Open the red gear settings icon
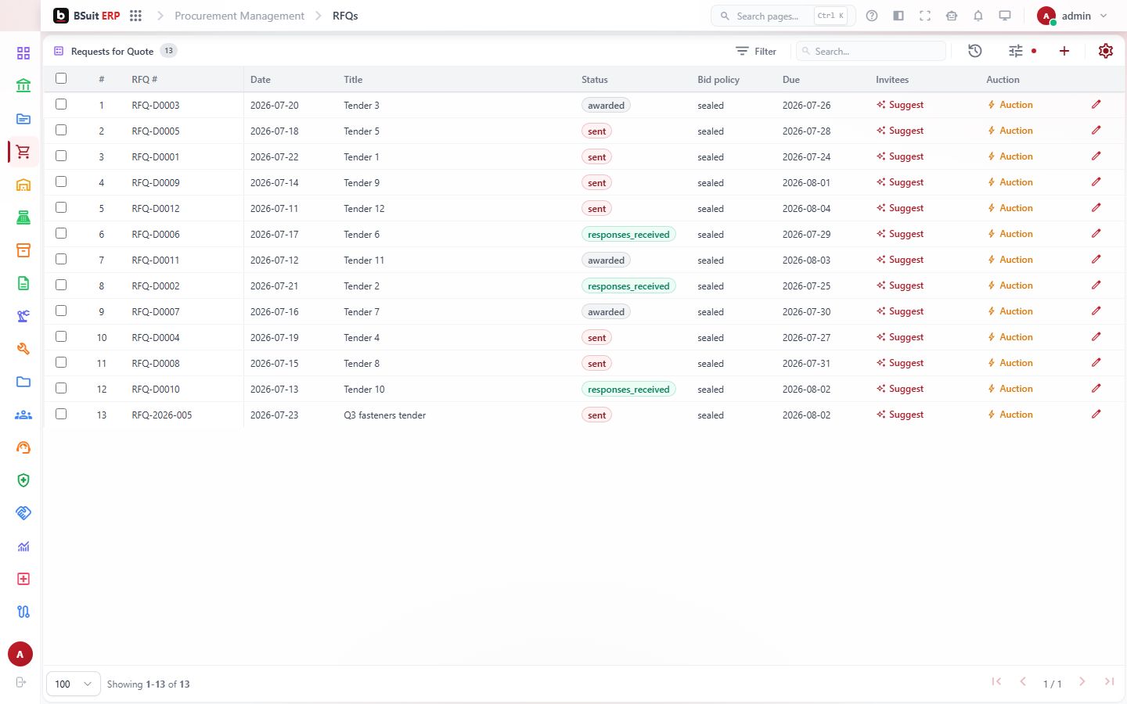The image size is (1127, 704). pos(1106,51)
